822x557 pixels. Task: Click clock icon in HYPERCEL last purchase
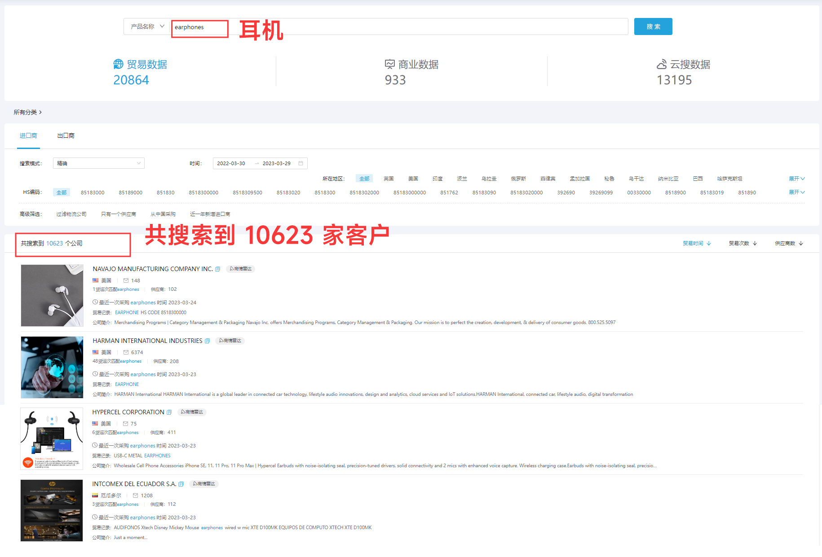tap(95, 445)
